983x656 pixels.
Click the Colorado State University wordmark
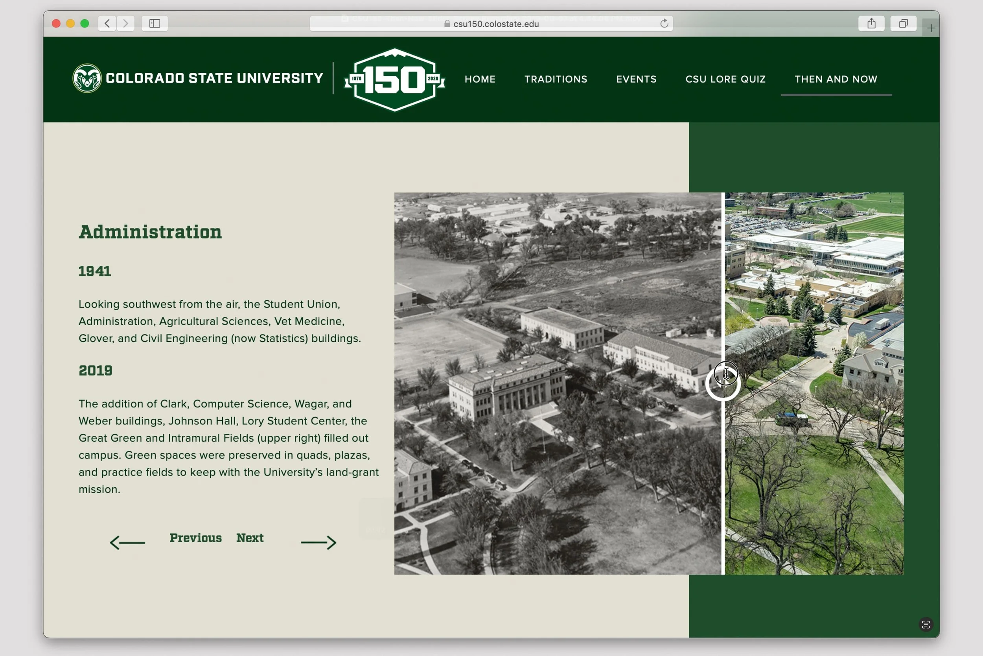(x=214, y=78)
